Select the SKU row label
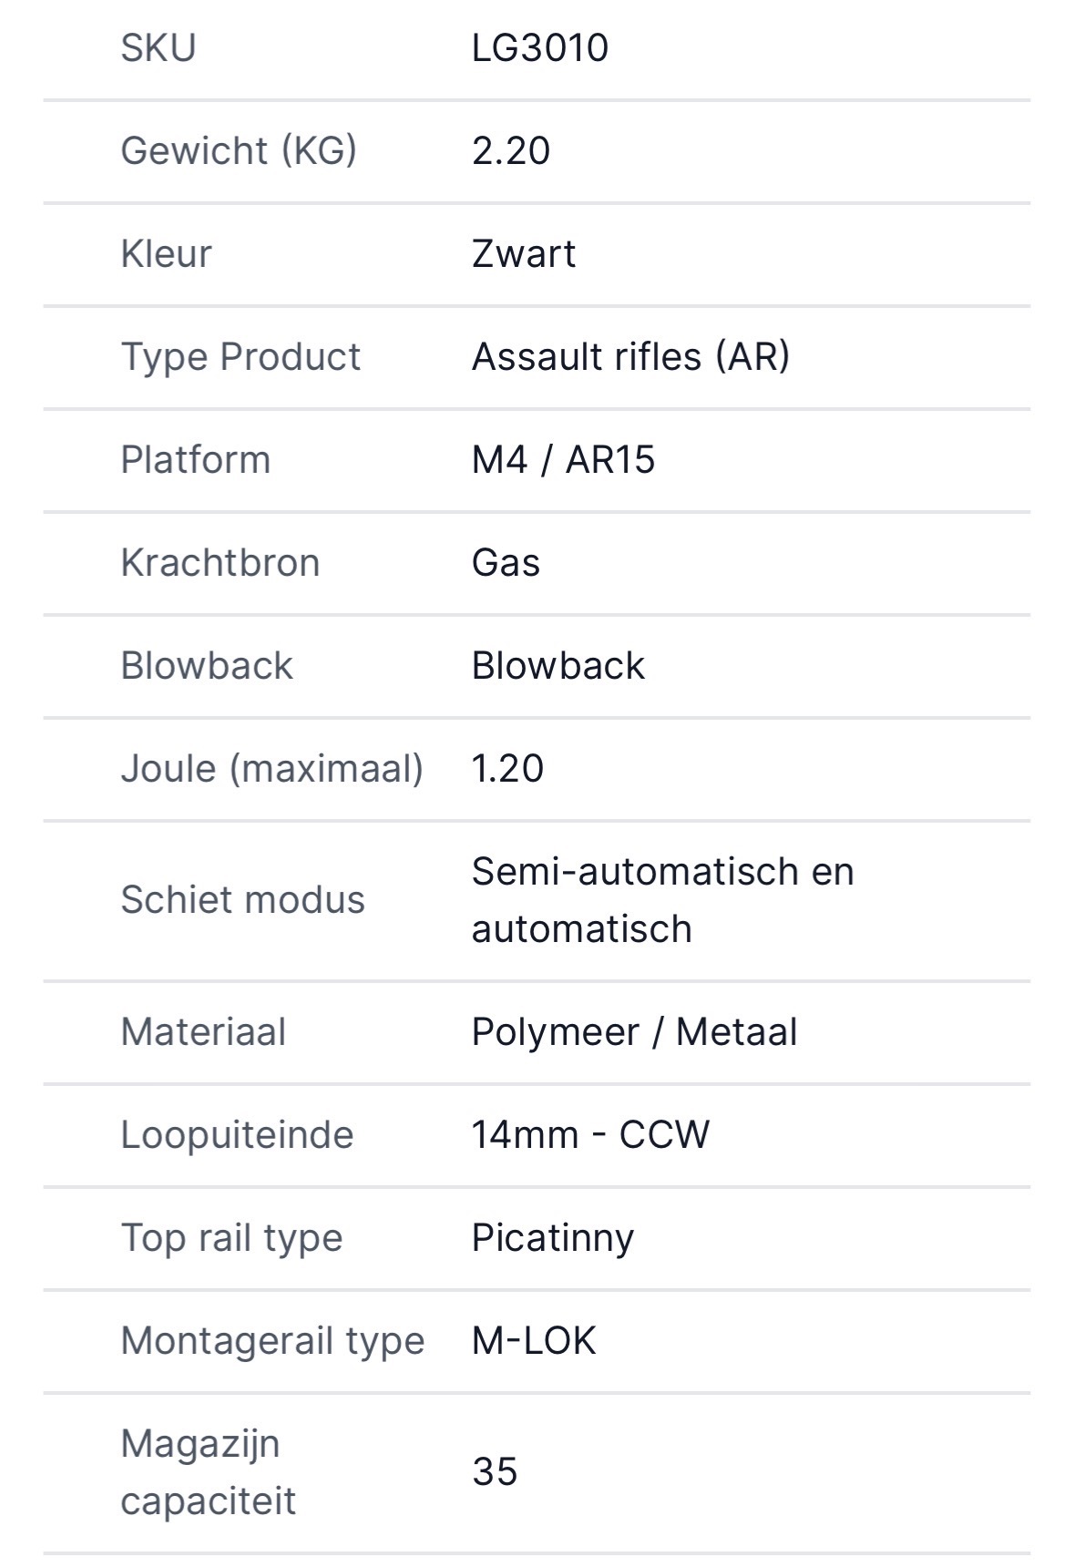The height and width of the screenshot is (1567, 1074). 159,48
